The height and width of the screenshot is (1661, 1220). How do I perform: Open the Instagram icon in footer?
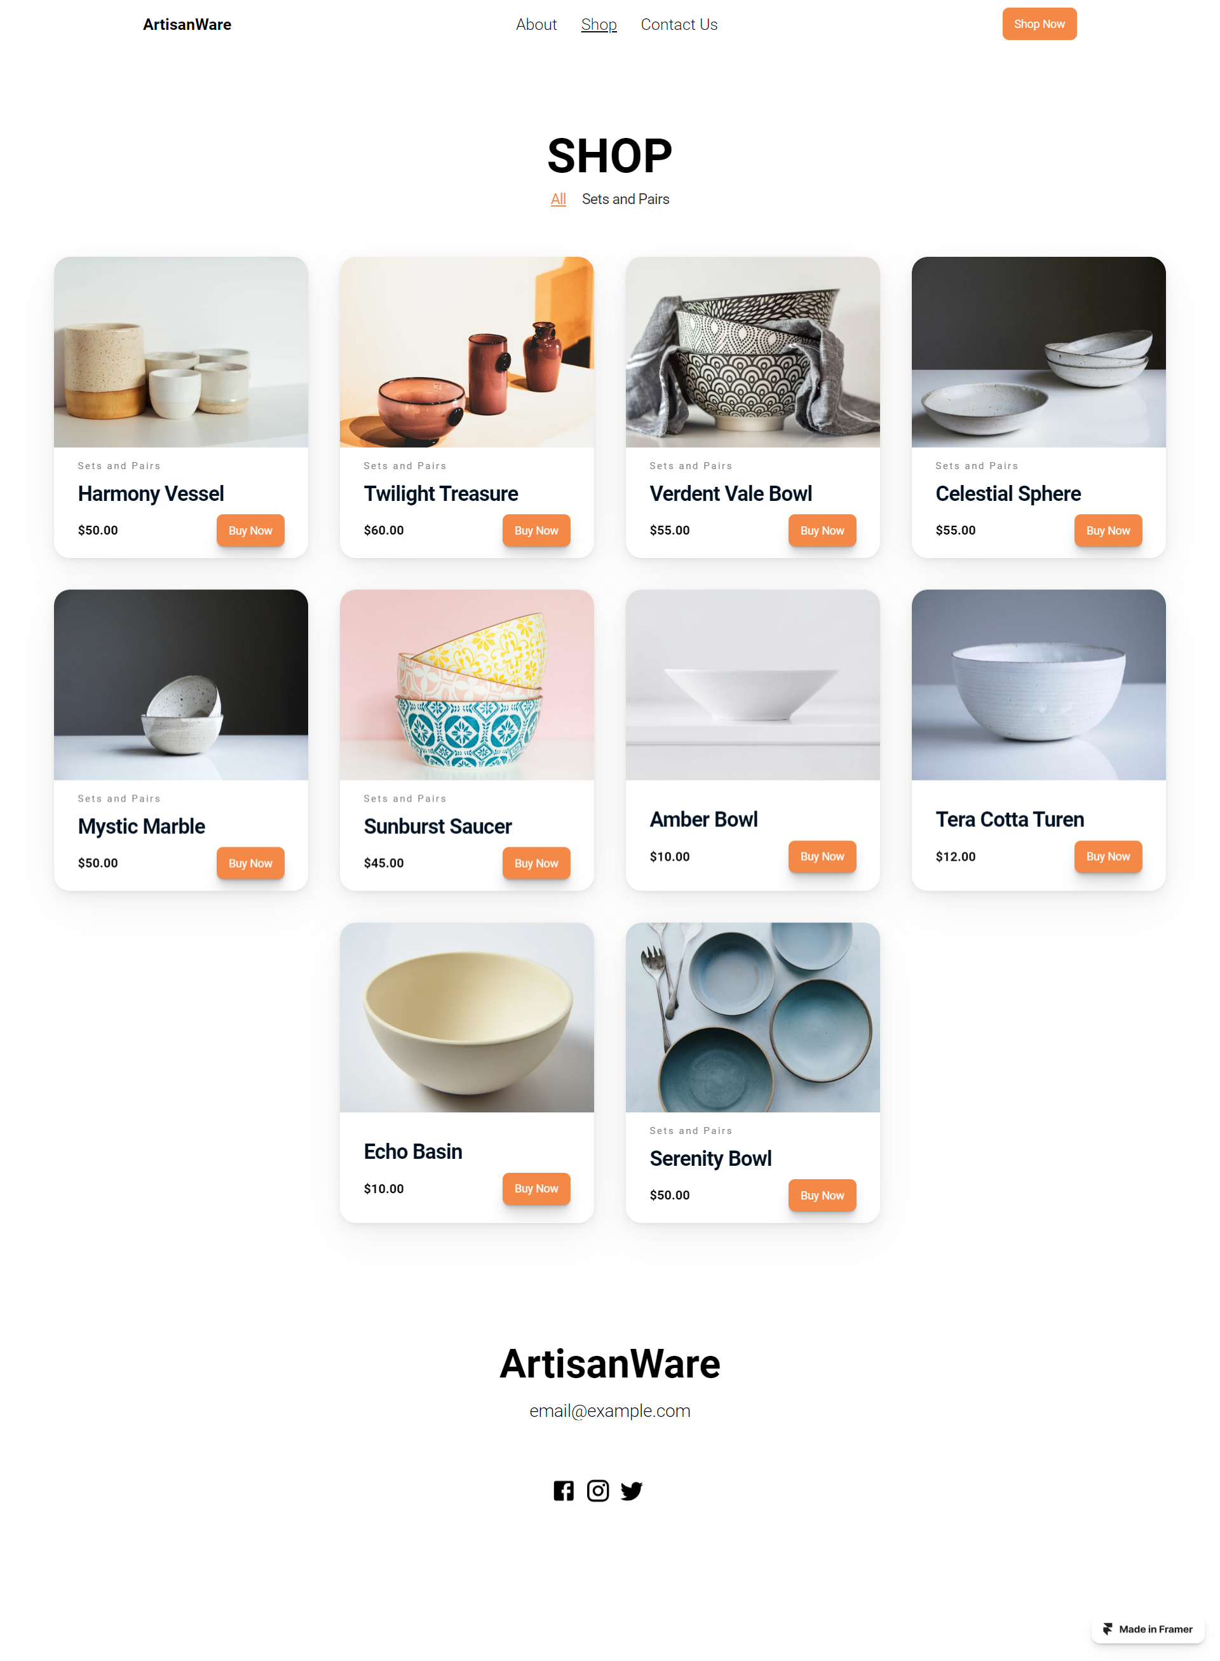coord(597,1490)
